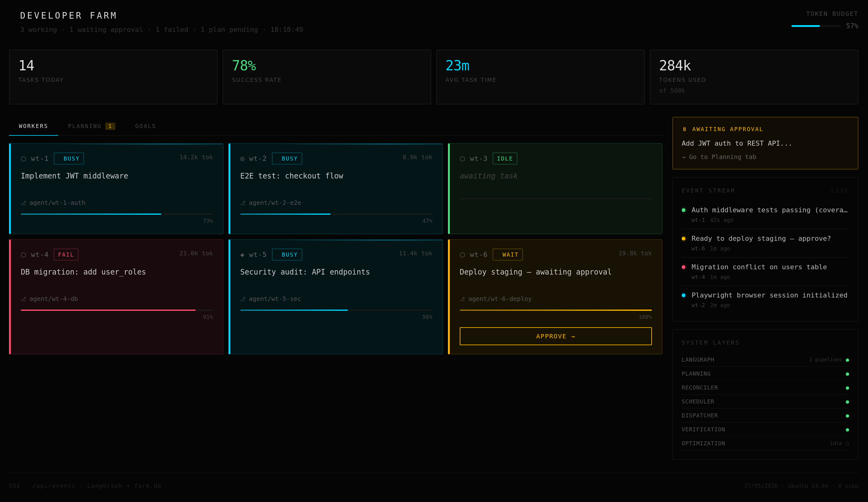Select 'DB migration: add user_roles' title
Screen dimensions: 868x502
point(83,272)
